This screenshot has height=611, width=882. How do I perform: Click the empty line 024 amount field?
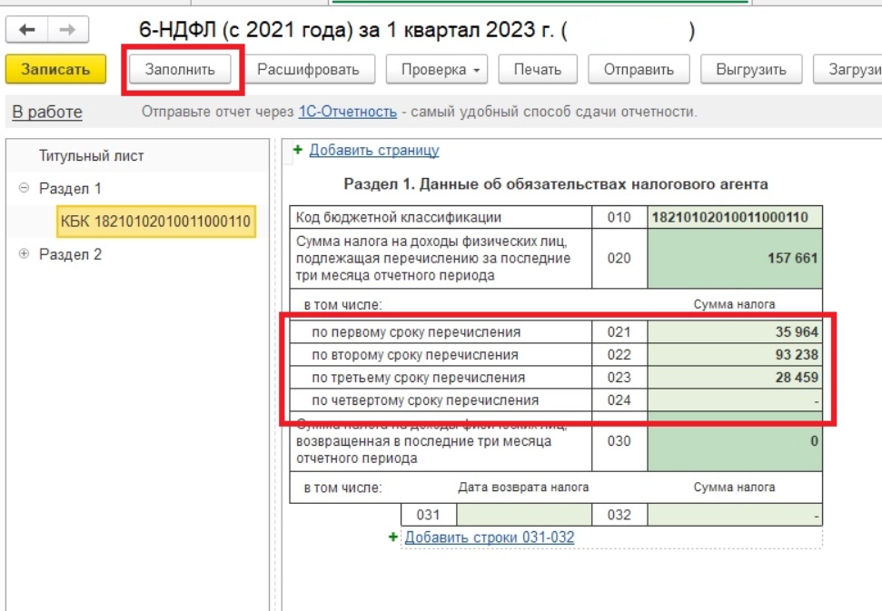[735, 399]
